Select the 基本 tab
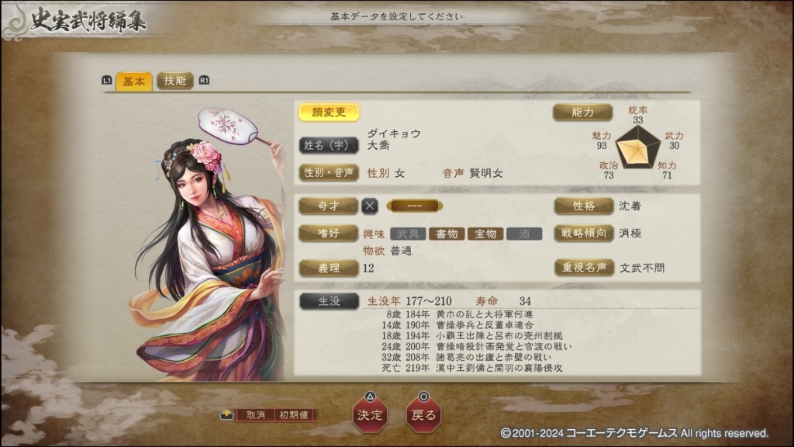The width and height of the screenshot is (794, 447). point(133,81)
